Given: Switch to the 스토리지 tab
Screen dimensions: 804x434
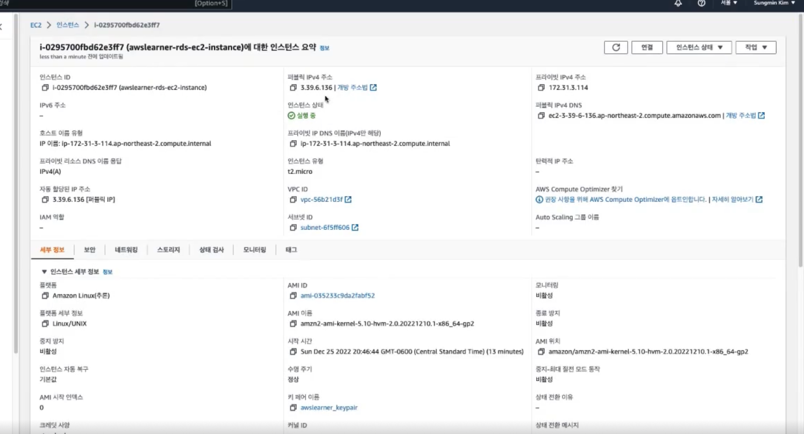Looking at the screenshot, I should (x=168, y=250).
